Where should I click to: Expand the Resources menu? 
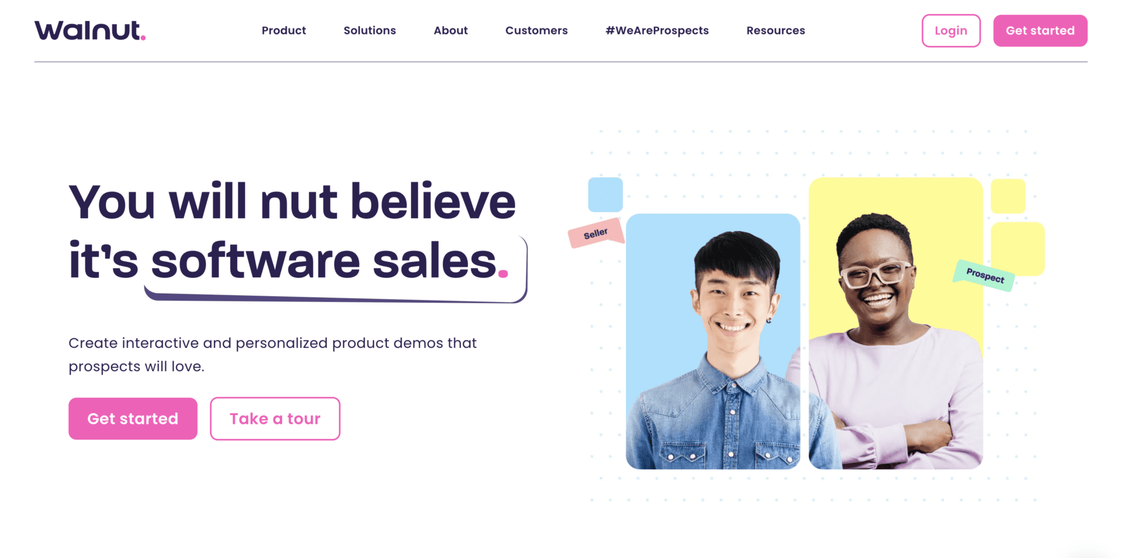[x=775, y=30]
